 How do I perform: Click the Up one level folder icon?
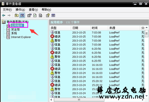coord(16,15)
